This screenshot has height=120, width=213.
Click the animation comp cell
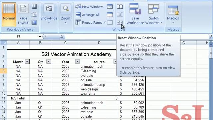pyautogui.click(x=99, y=85)
